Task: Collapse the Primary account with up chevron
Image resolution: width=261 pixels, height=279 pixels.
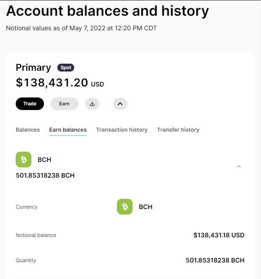Action: tap(120, 104)
